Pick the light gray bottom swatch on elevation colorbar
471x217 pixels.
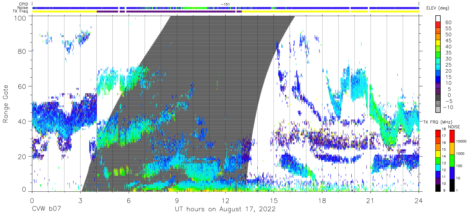[438, 109]
